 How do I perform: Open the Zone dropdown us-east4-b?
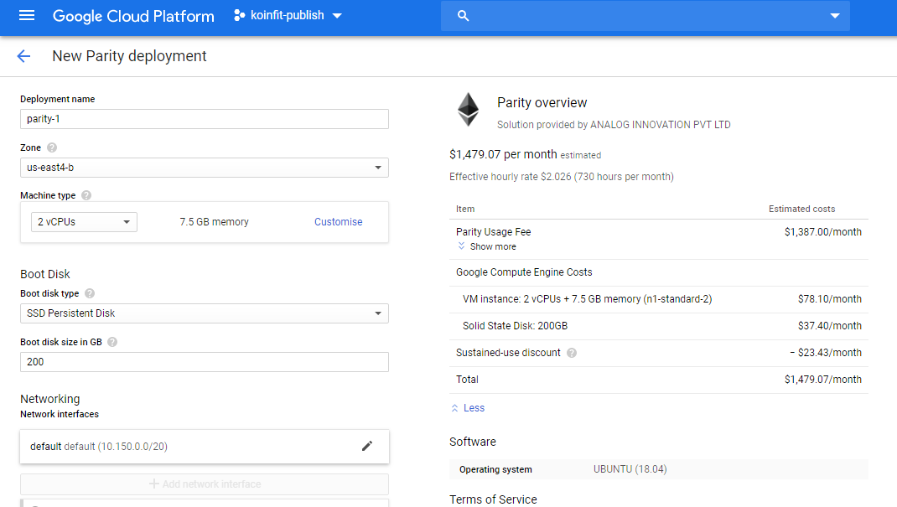(x=205, y=168)
